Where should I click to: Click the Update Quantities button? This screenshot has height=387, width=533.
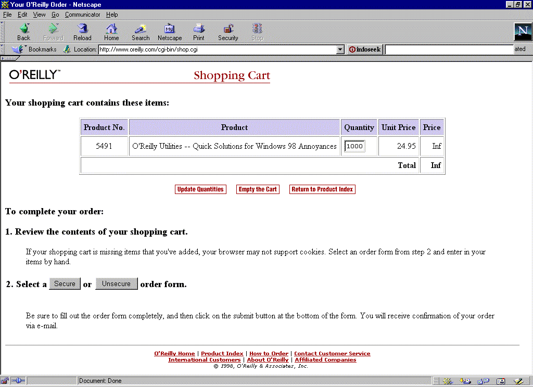200,189
